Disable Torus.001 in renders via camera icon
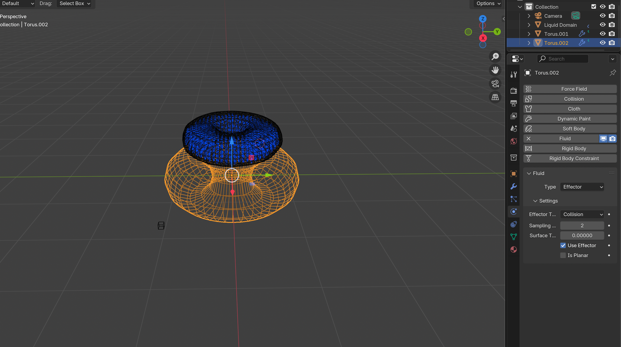Screen dimensions: 621x347 pyautogui.click(x=612, y=34)
